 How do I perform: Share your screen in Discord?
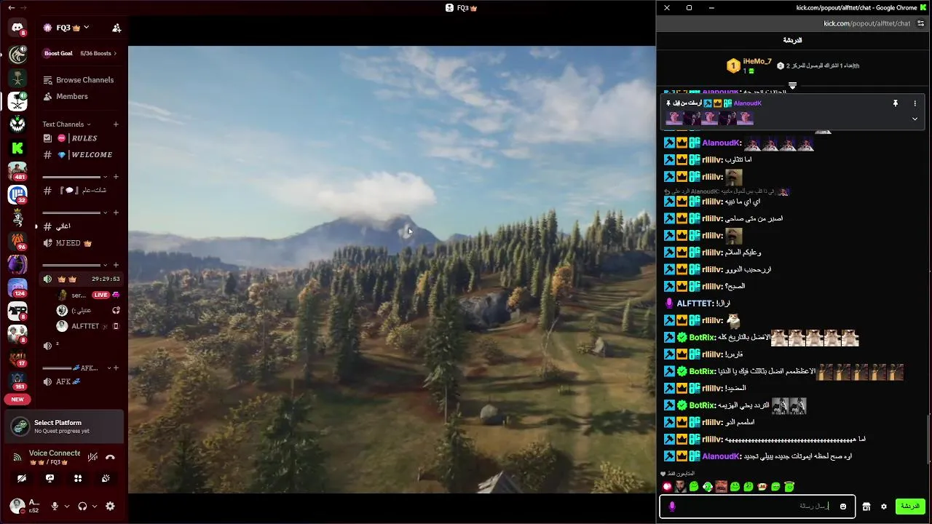[x=50, y=478]
